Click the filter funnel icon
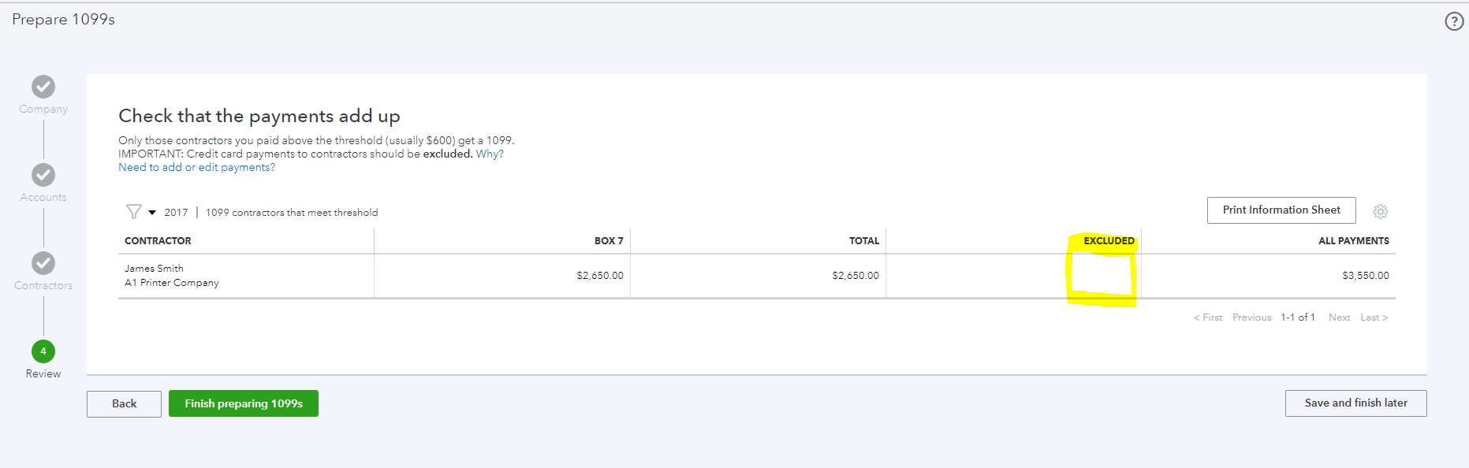 [133, 212]
